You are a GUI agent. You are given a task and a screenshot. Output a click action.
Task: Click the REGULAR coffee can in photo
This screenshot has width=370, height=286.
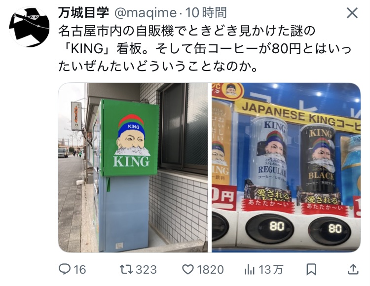269,154
